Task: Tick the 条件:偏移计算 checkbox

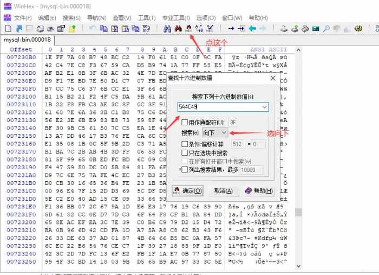Action: tap(185, 144)
